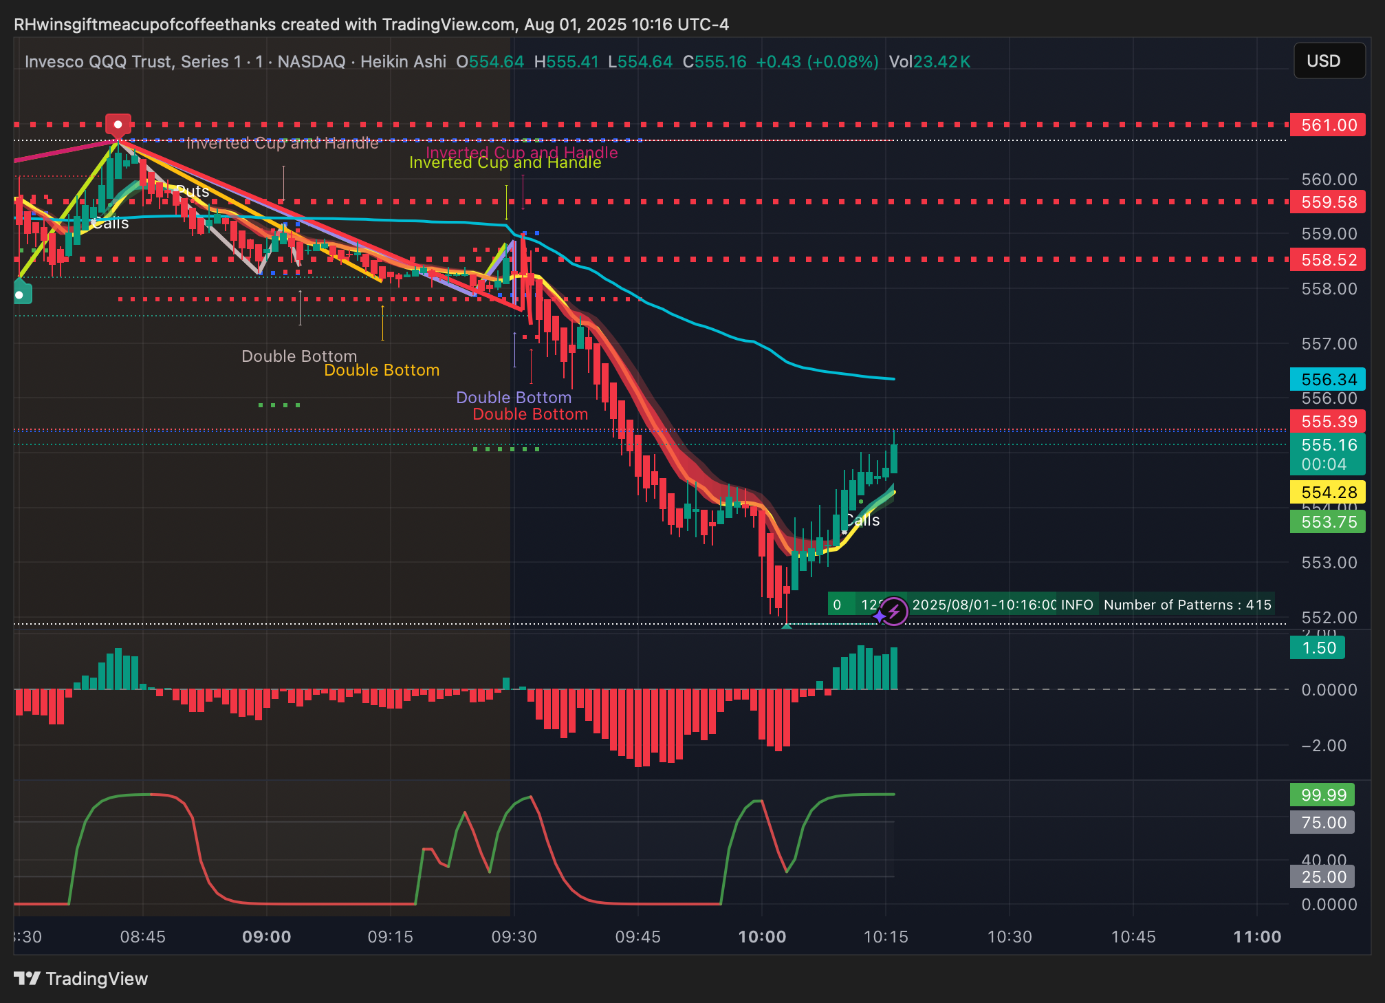The height and width of the screenshot is (1003, 1385).
Task: Click the purple Double Bottom label
Action: 514,398
